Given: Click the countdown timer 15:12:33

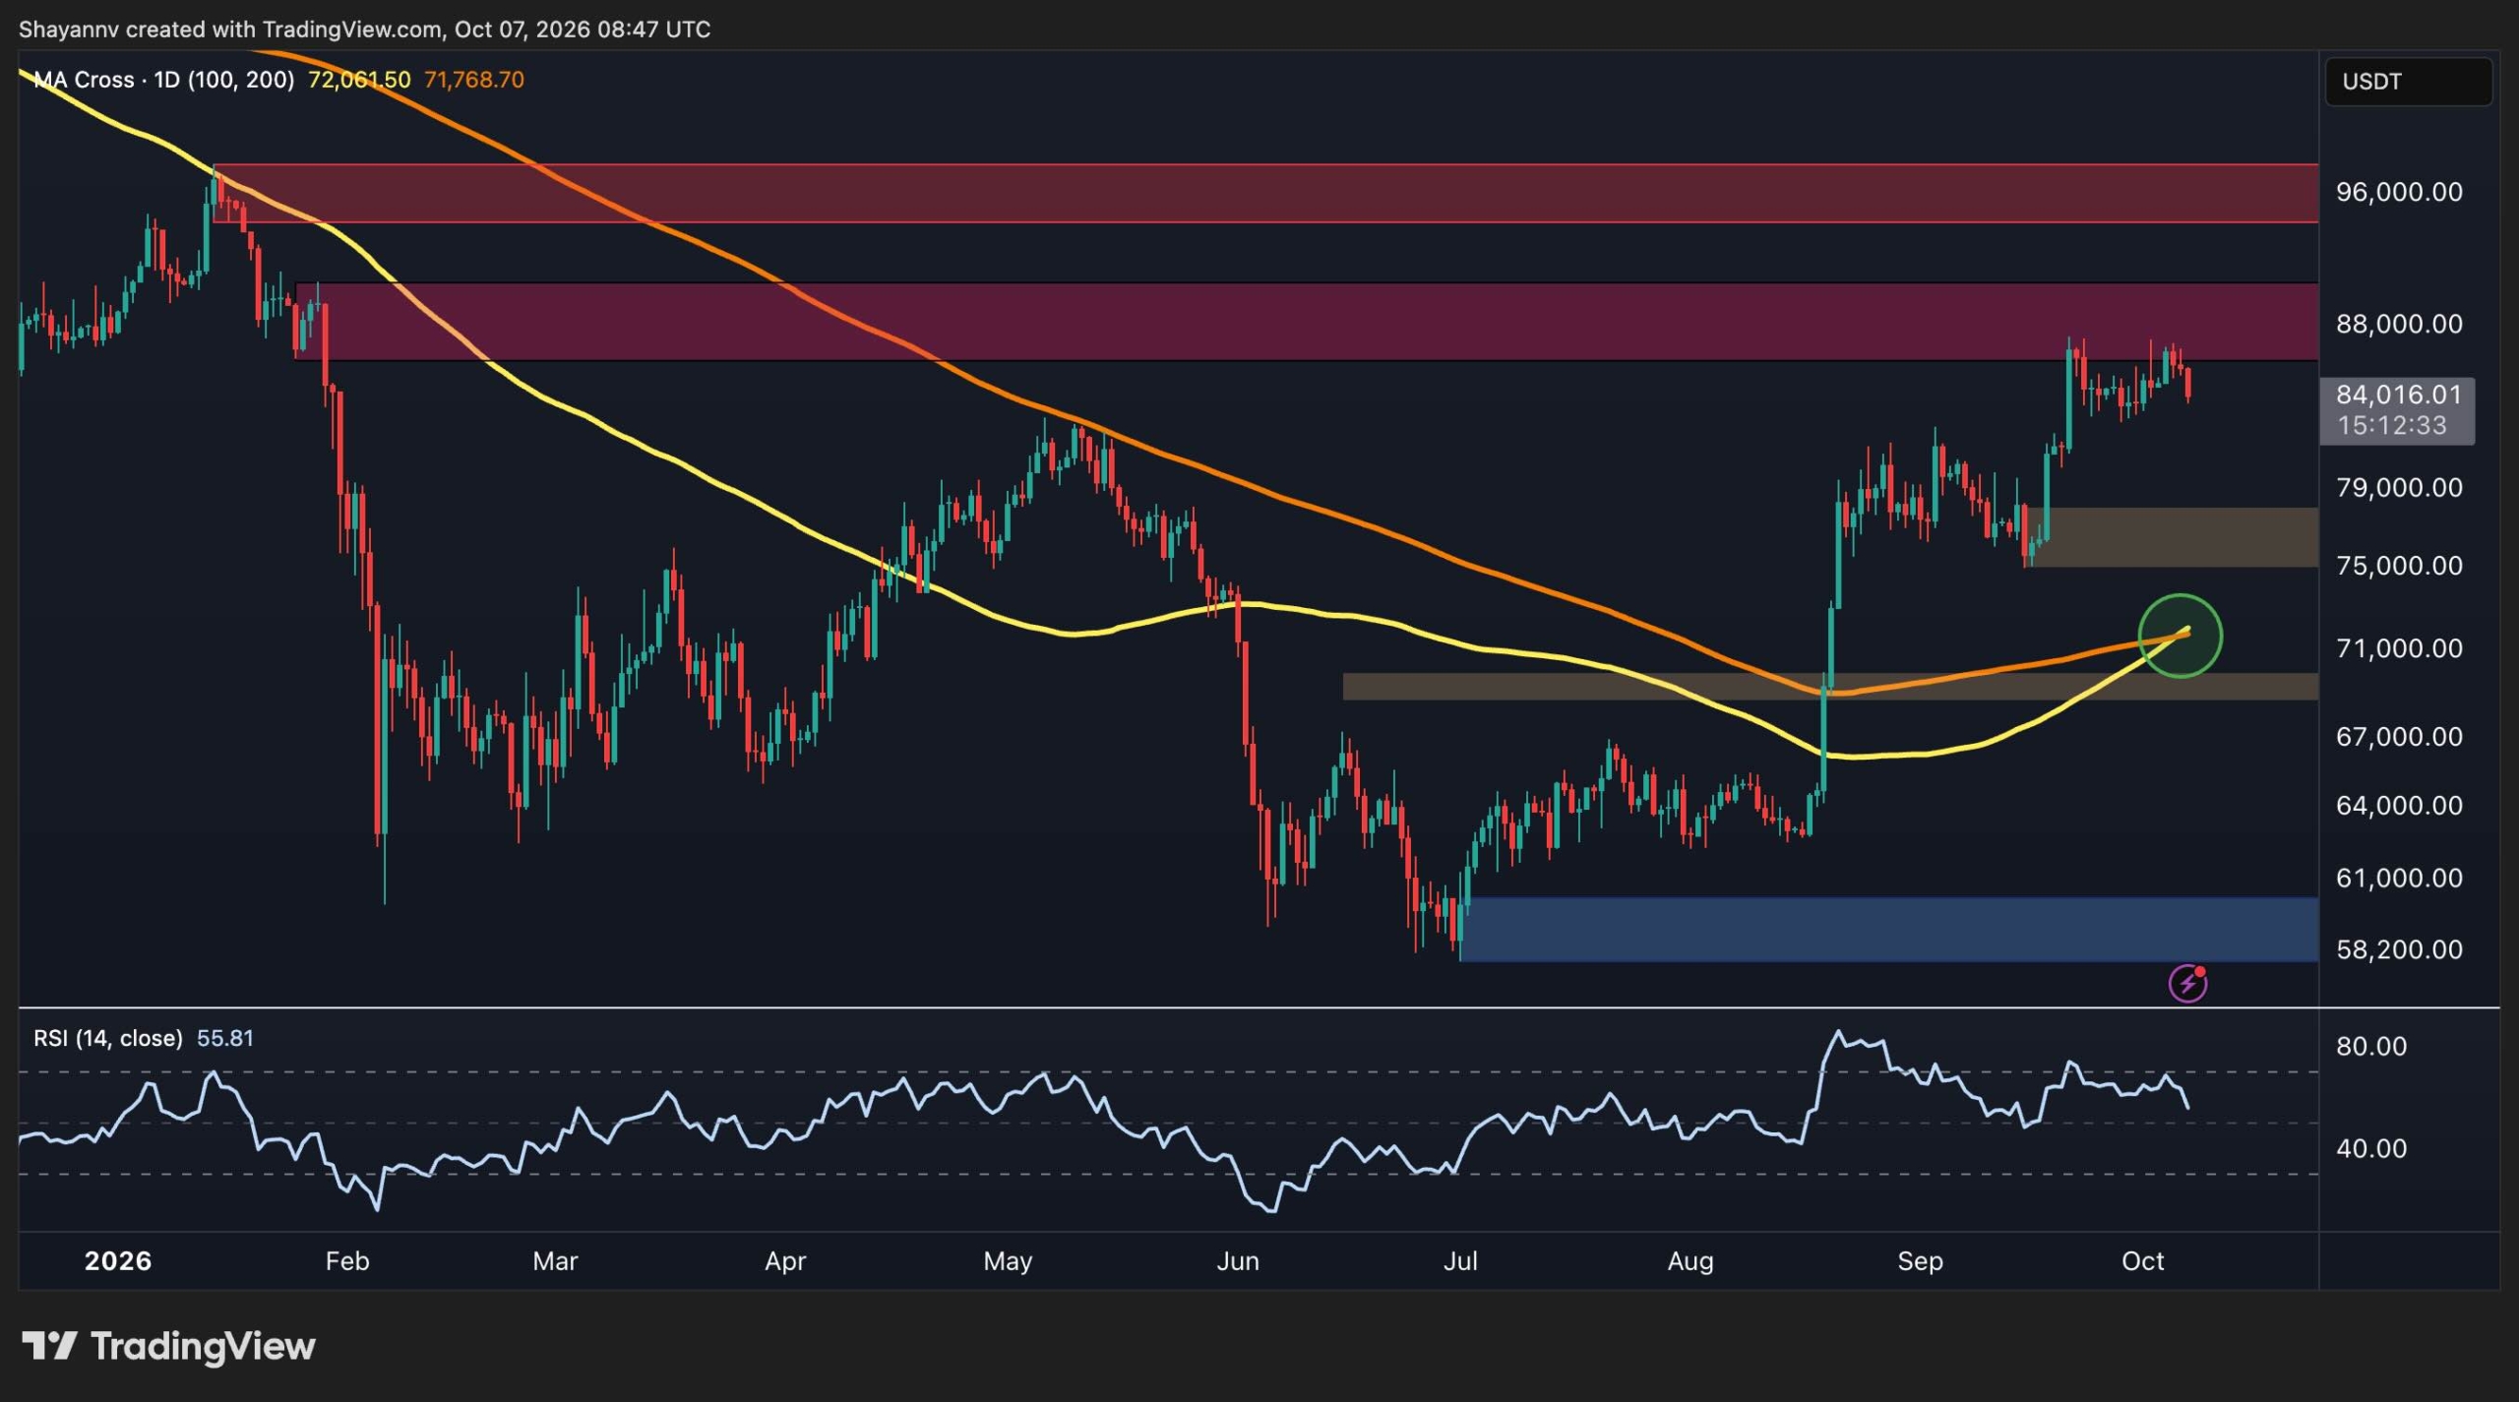Looking at the screenshot, I should (x=2392, y=426).
